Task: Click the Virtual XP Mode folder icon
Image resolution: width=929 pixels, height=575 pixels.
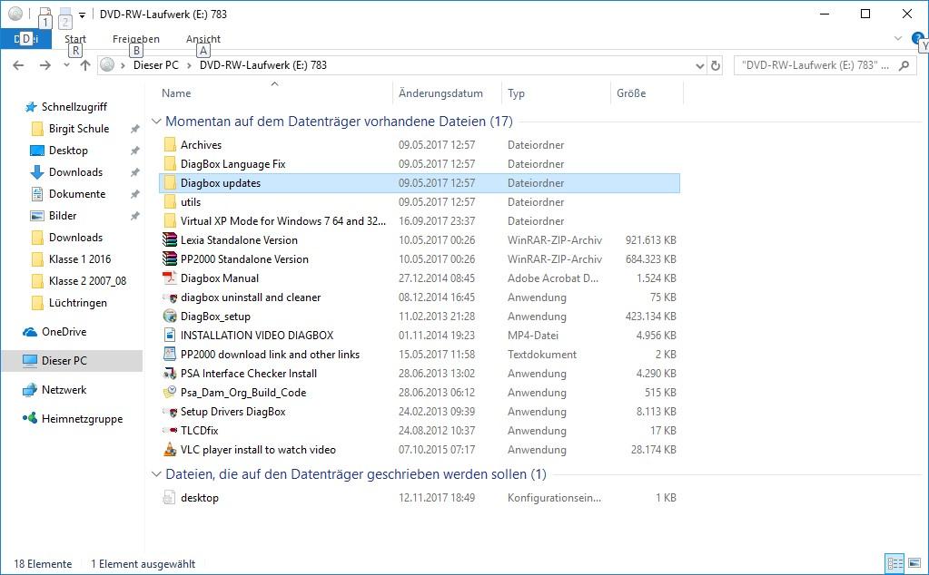Action: click(x=170, y=220)
